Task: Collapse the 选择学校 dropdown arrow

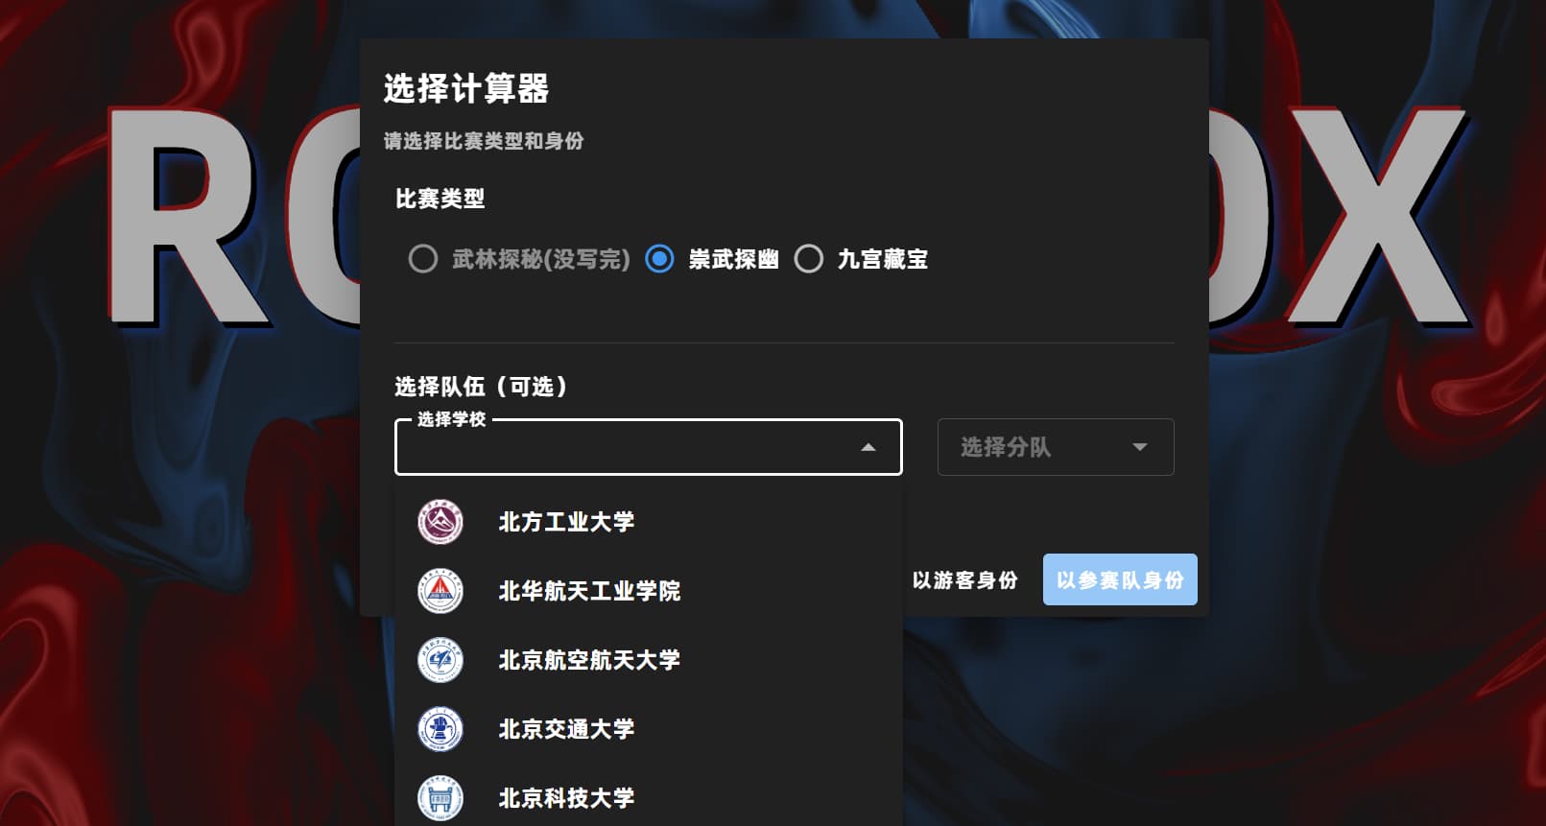Action: click(868, 447)
